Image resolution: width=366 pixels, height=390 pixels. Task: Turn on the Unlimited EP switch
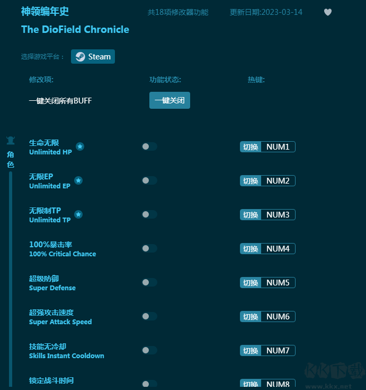pyautogui.click(x=149, y=180)
